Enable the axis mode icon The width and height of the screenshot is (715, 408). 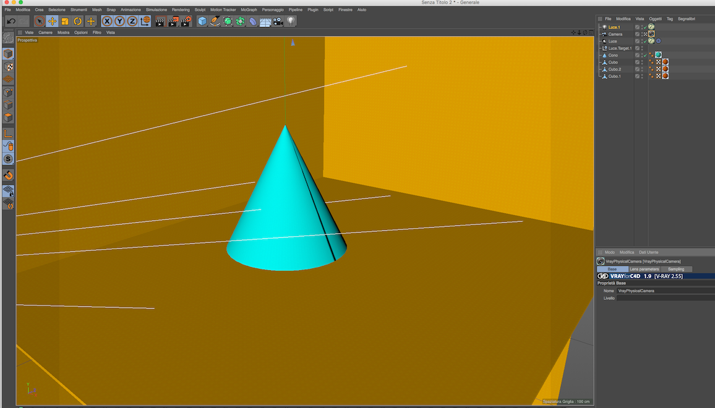pos(8,134)
